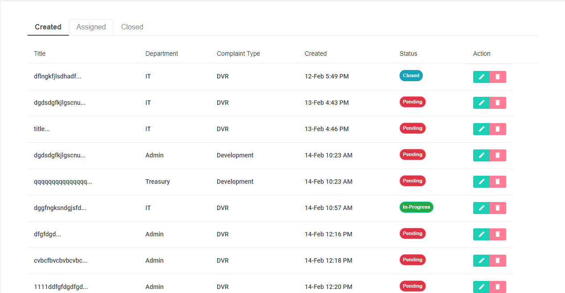Click pencil icon for 13-Feb 4:43 PM row
Viewport: 565px width, 293px height.
(481, 103)
